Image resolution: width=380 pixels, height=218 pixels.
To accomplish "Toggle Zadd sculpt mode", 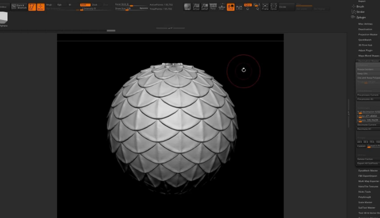I will 85,4.
